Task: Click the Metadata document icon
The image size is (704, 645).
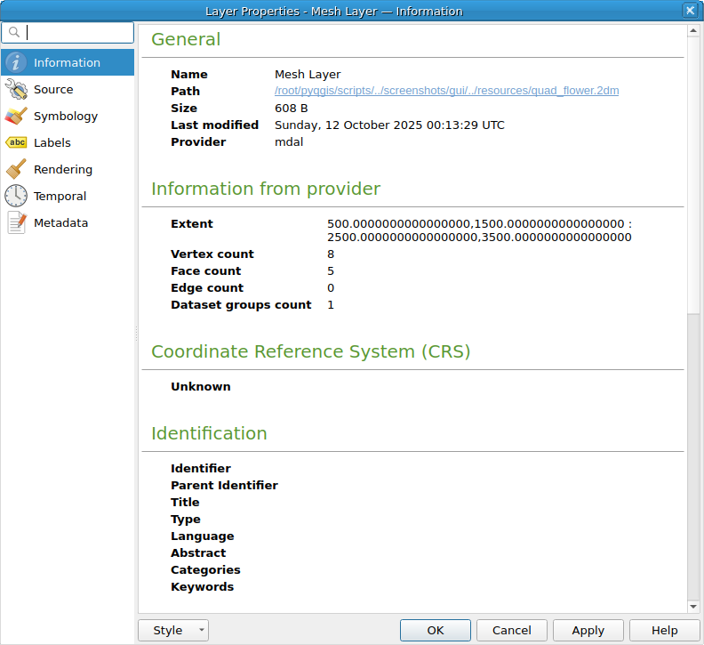Action: [x=16, y=222]
